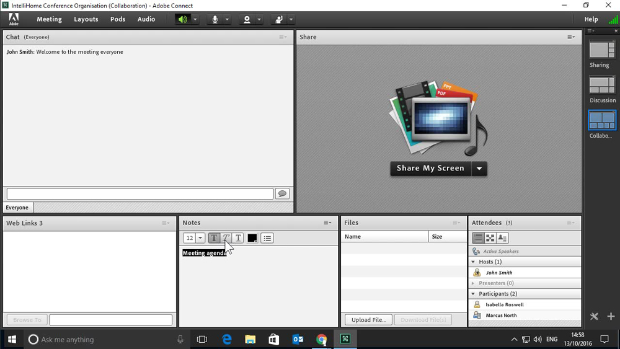Screen dimensions: 620x349
Task: Switch to Attendees list view icon
Action: (478, 238)
